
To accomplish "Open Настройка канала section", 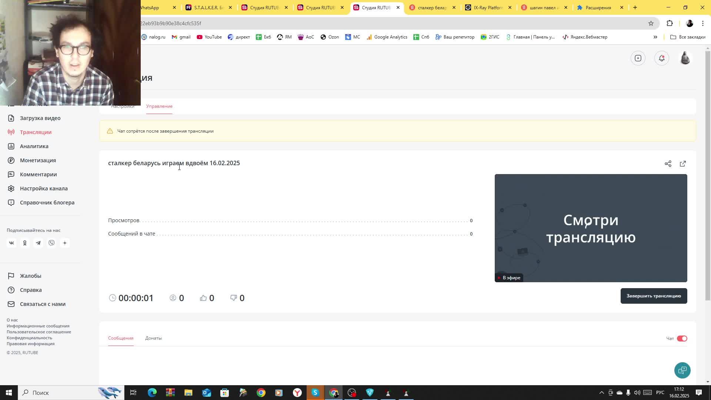I will 44,189.
